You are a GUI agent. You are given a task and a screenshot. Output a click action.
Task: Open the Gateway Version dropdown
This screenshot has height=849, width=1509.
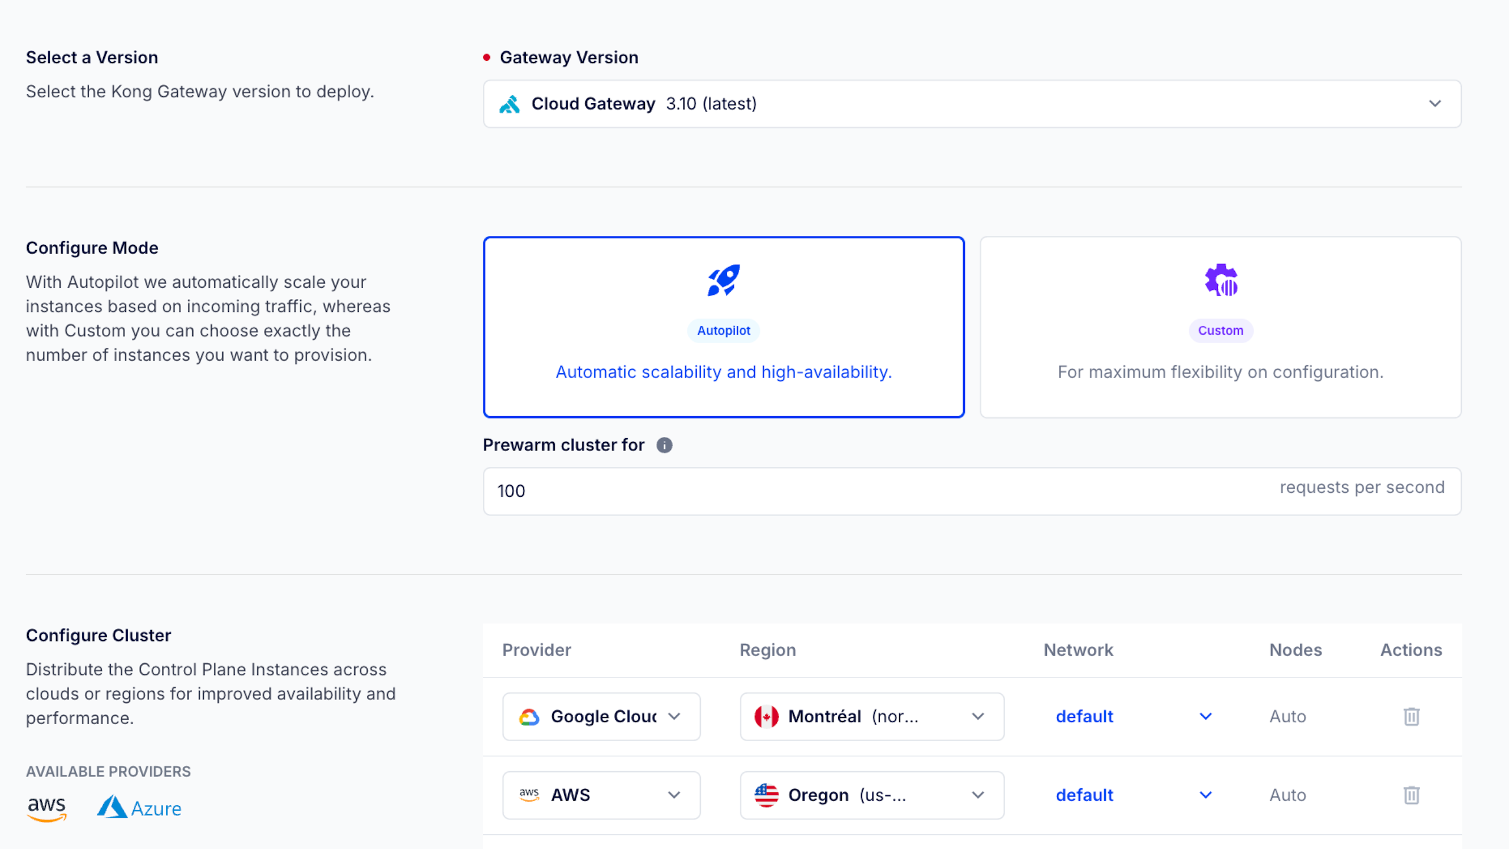pyautogui.click(x=971, y=104)
